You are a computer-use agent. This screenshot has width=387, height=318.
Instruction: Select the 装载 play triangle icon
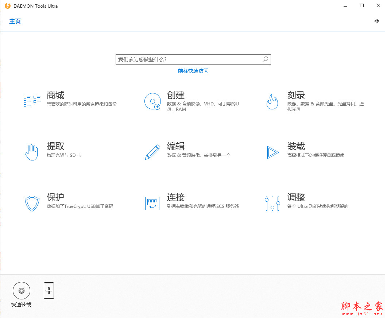[x=272, y=152]
